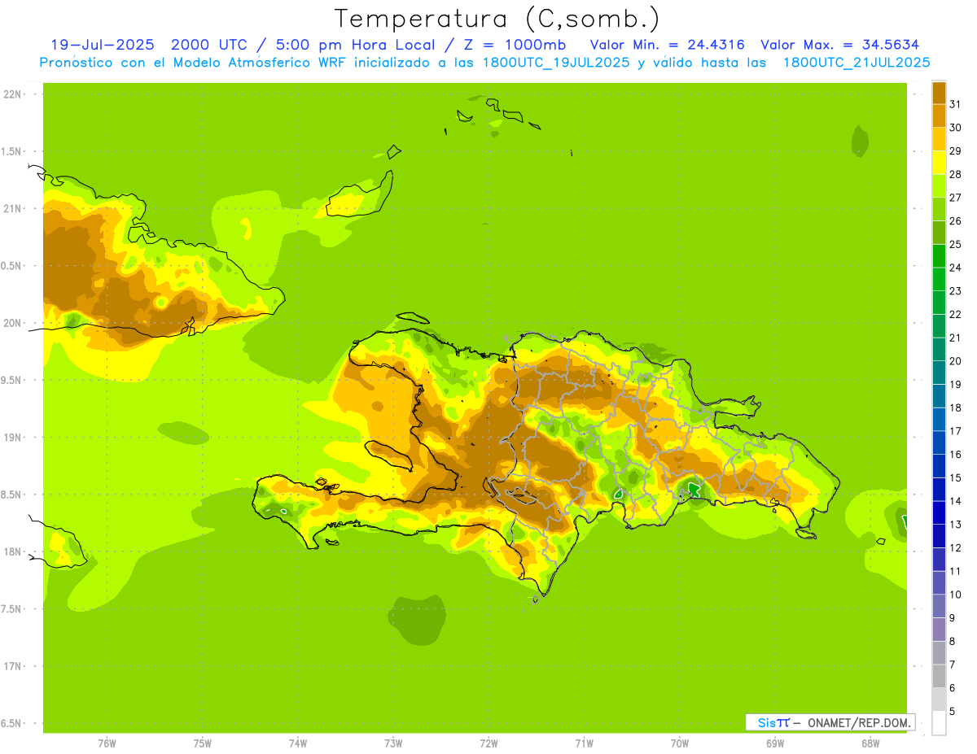Select the colorbar swatch between 26 and 27

pyautogui.click(x=939, y=209)
